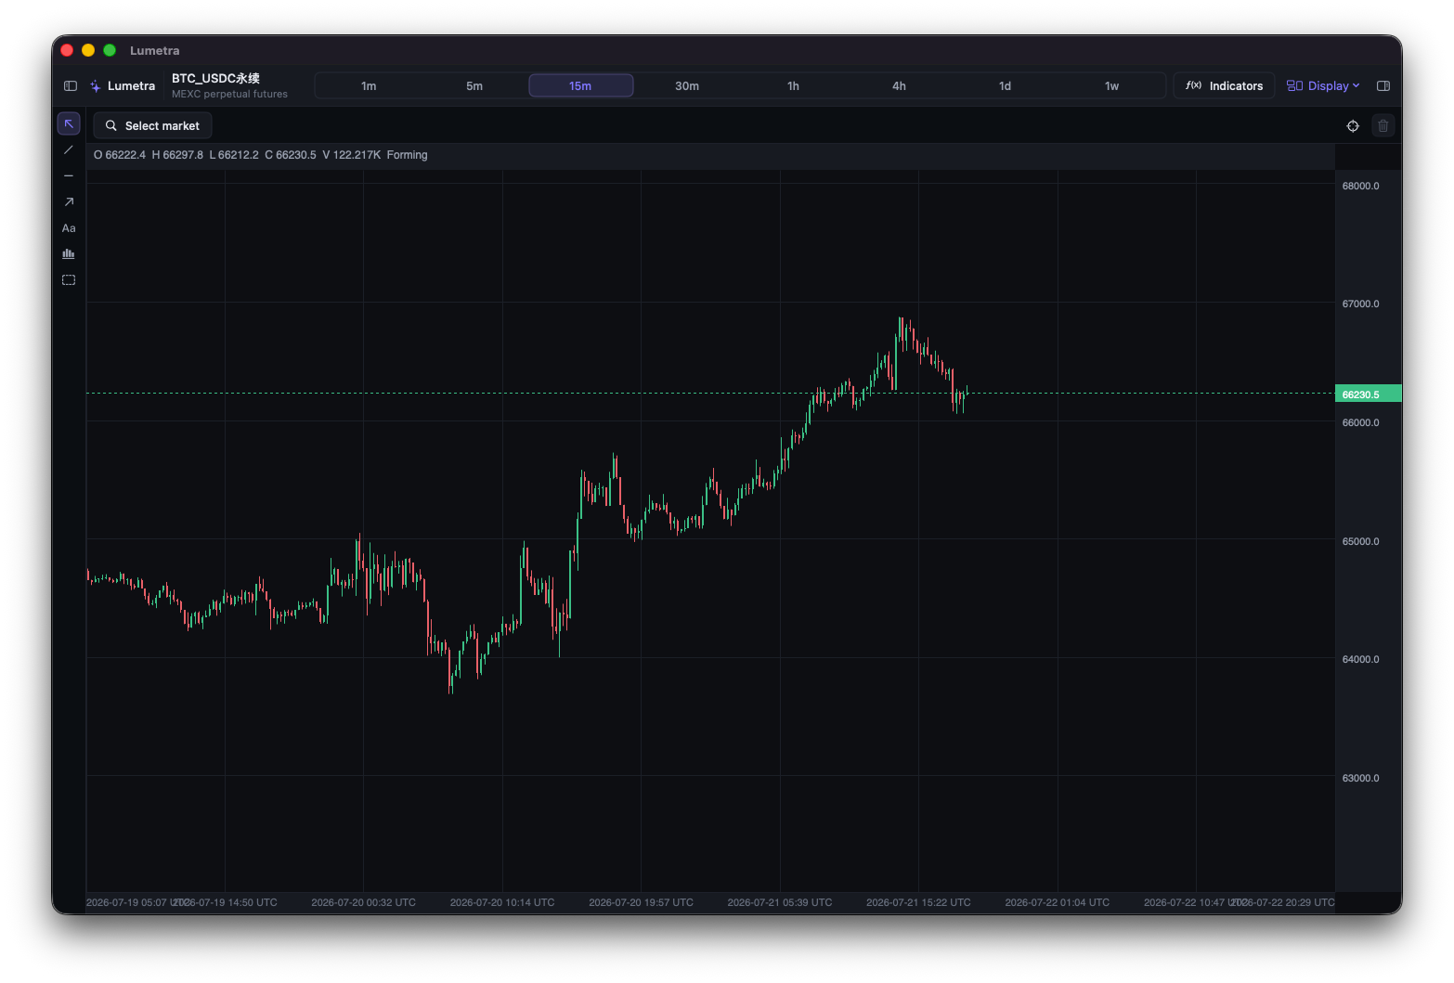1454x983 pixels.
Task: Click the current price tag 66230.5
Action: click(x=1368, y=394)
